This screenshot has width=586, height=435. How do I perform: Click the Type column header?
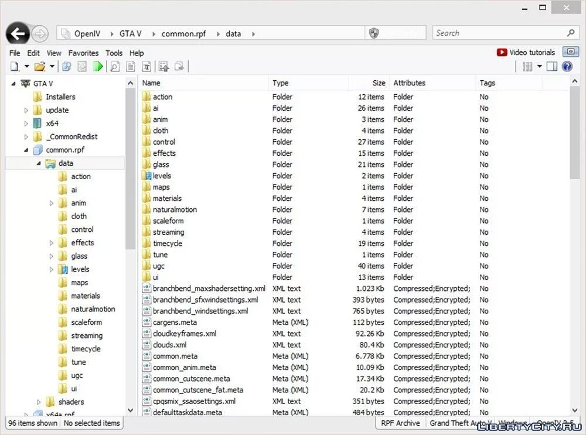click(x=308, y=83)
